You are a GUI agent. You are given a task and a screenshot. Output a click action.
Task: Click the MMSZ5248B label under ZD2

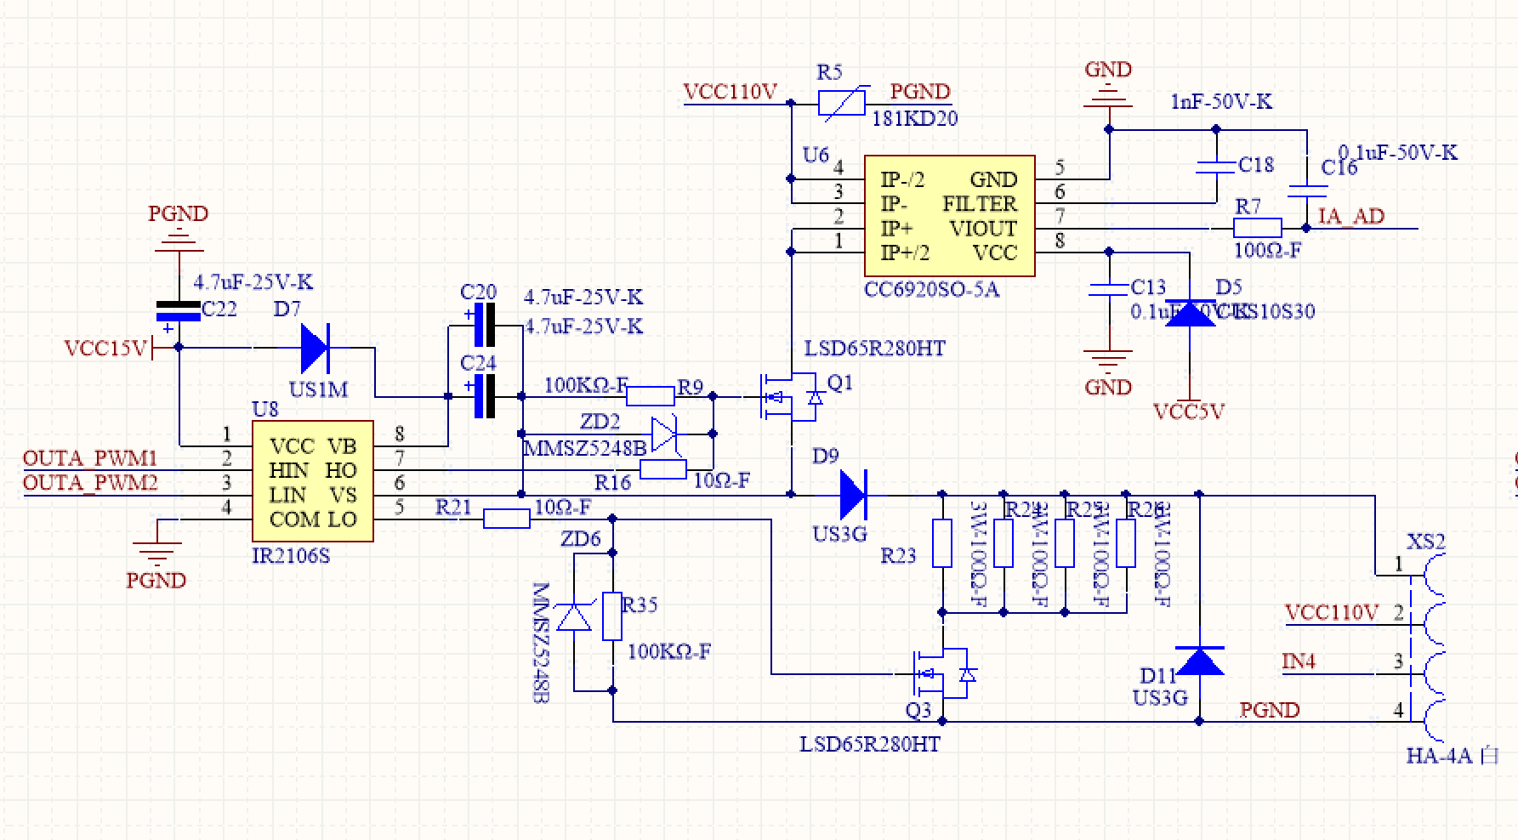point(584,447)
